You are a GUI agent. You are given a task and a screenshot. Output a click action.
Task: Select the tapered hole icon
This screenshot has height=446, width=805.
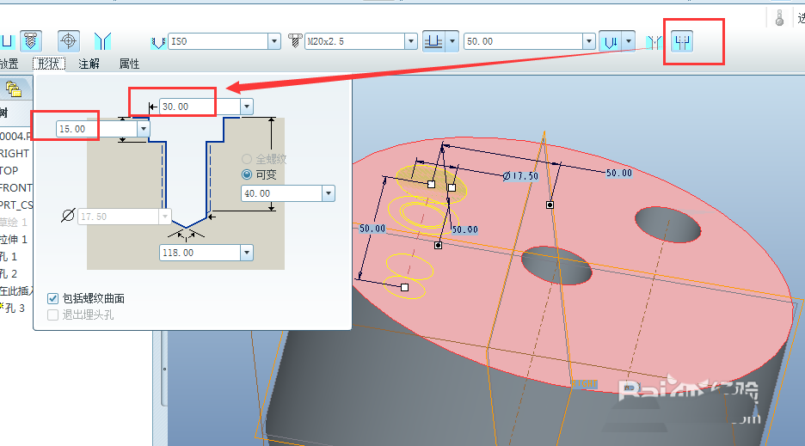102,41
